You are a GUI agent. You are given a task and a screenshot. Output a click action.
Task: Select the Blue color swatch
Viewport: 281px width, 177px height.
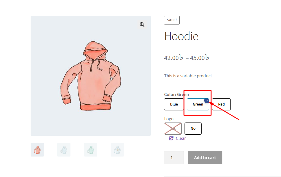point(174,104)
